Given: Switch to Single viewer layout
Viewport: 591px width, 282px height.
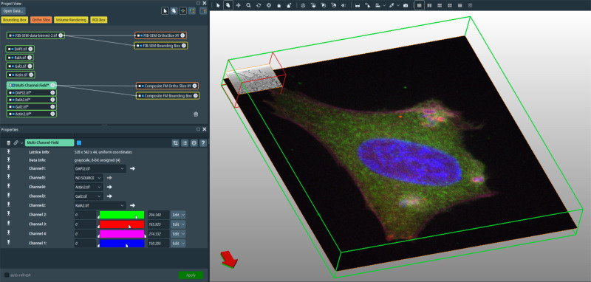Looking at the screenshot, I should (419, 5).
